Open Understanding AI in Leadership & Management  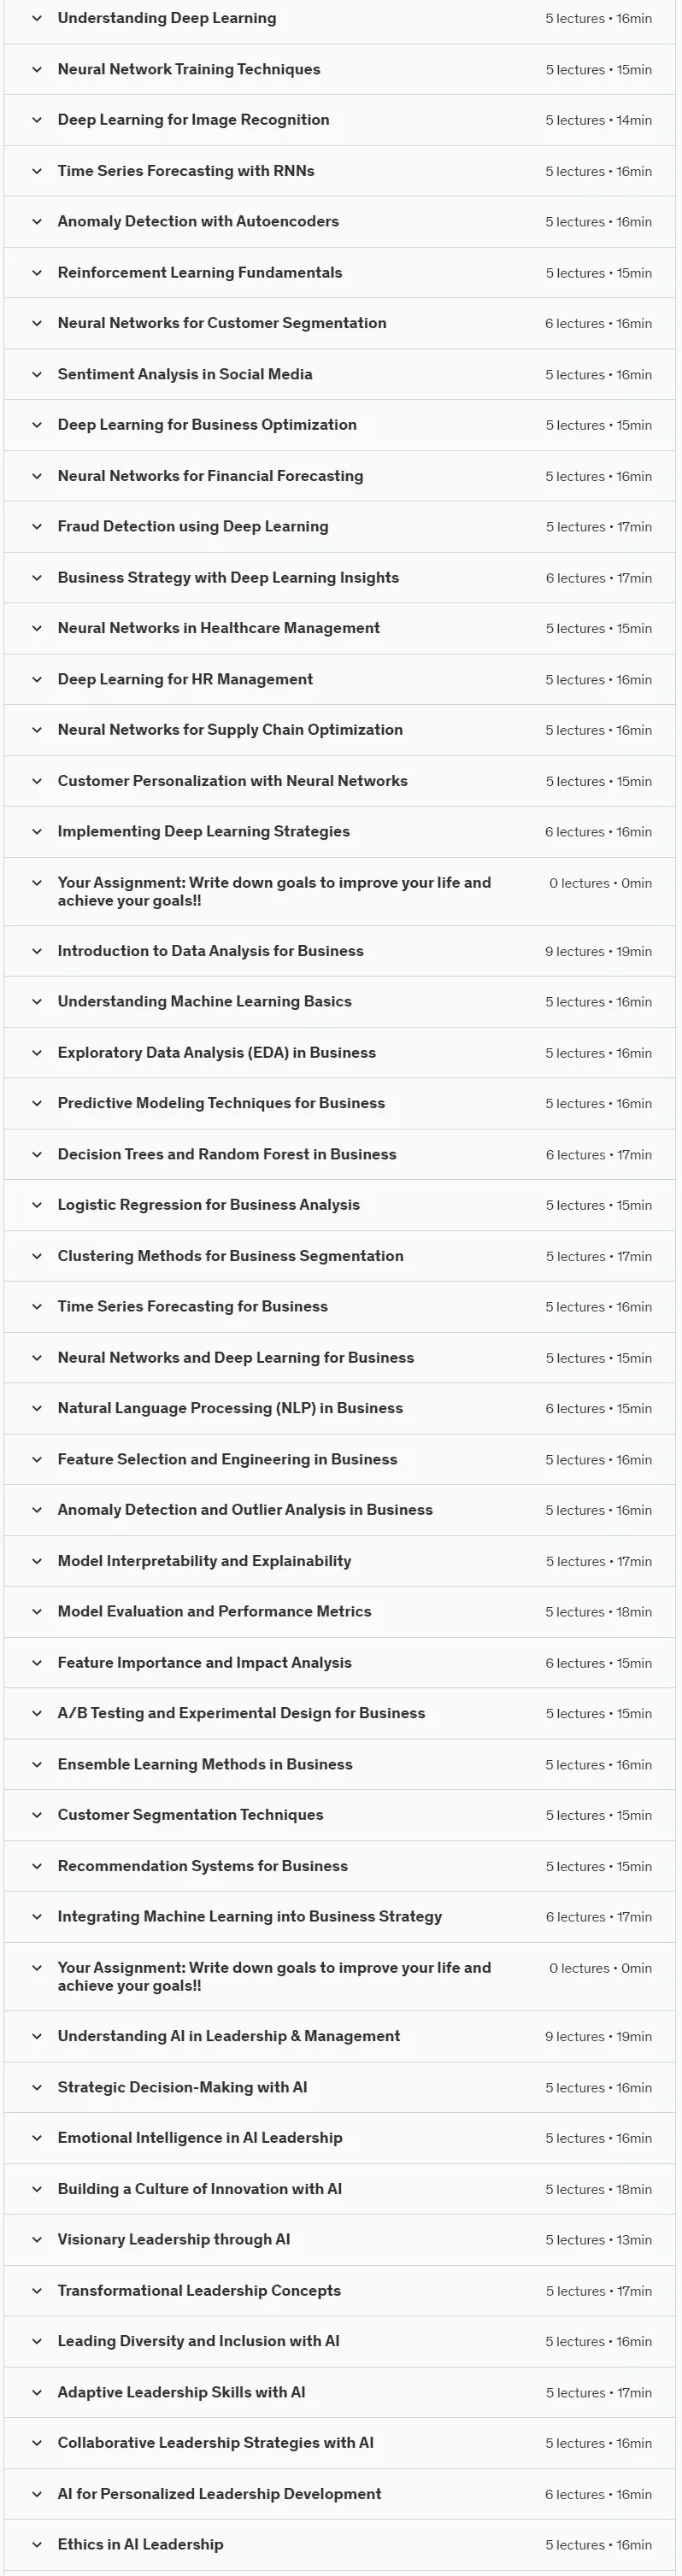pyautogui.click(x=340, y=2036)
